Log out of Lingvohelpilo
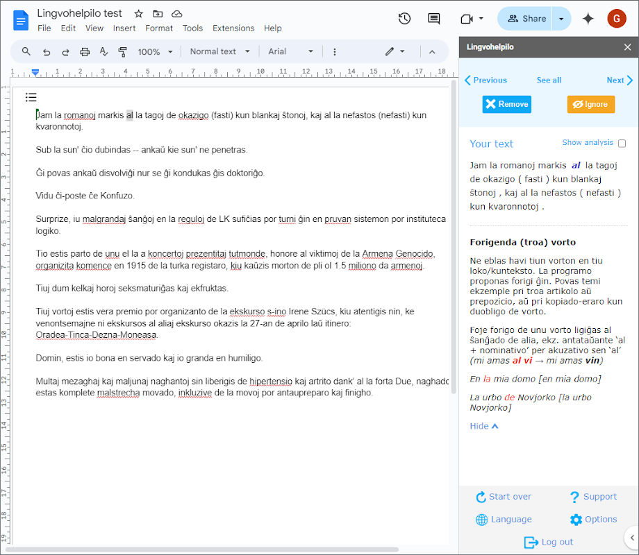Image resolution: width=639 pixels, height=555 pixels. (549, 542)
